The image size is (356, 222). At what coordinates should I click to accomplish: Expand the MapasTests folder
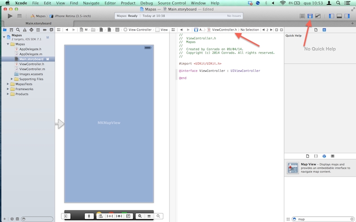[x=8, y=84]
